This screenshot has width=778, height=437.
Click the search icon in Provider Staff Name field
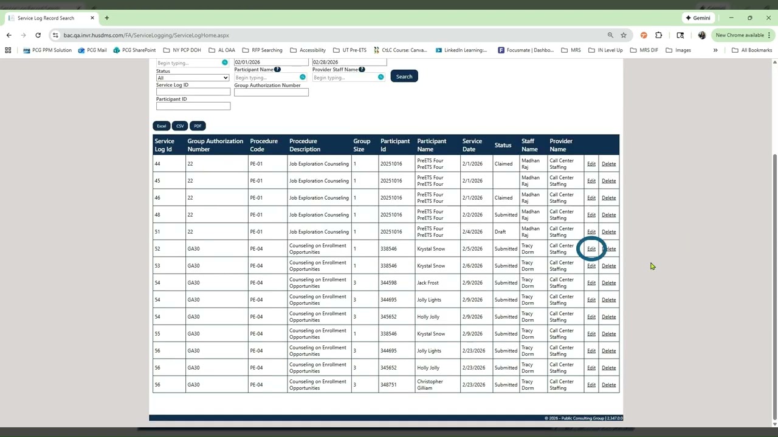pos(380,77)
